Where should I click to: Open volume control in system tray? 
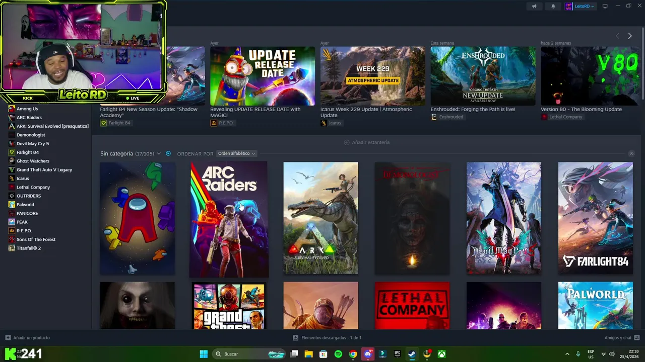coord(612,354)
